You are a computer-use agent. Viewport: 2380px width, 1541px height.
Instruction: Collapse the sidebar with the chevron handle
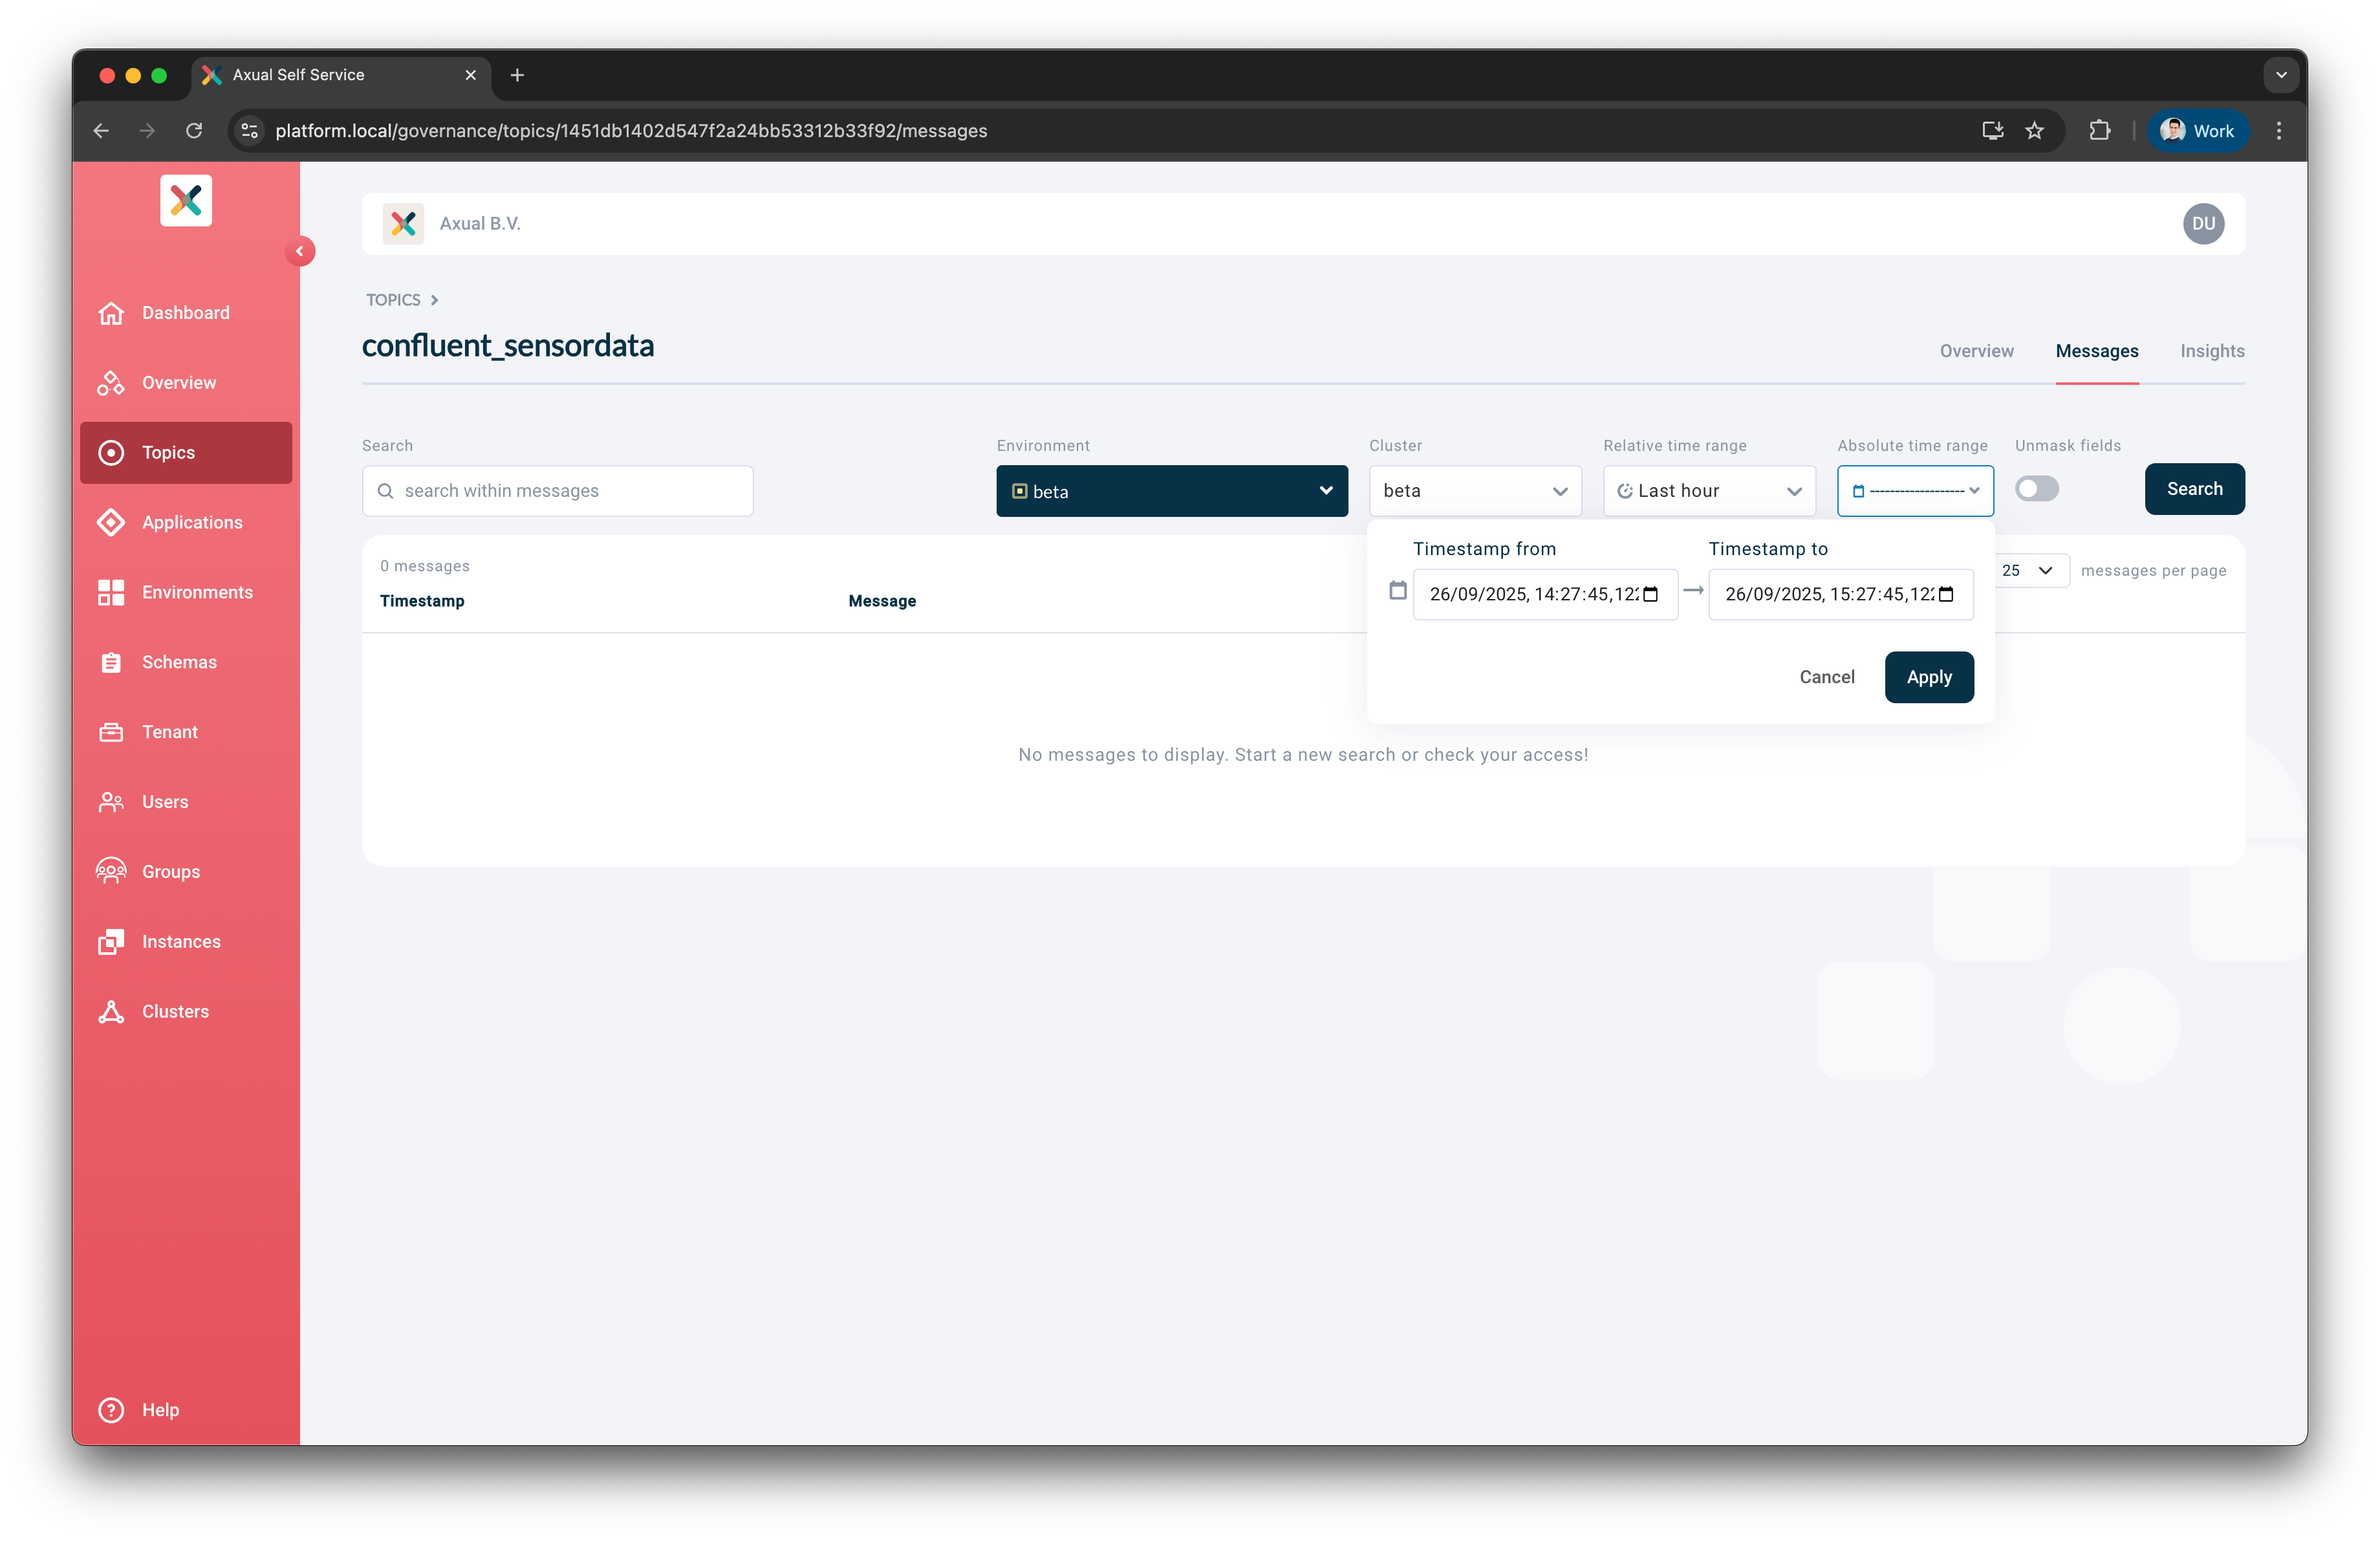click(301, 251)
